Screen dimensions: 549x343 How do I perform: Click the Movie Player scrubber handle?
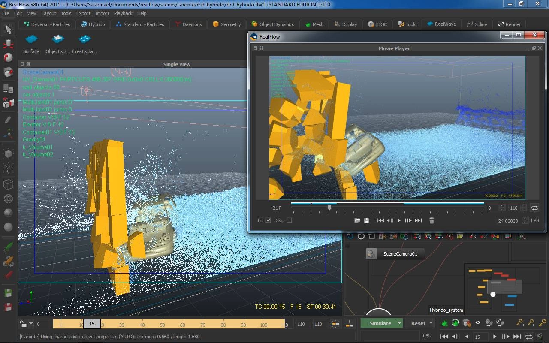tap(329, 207)
